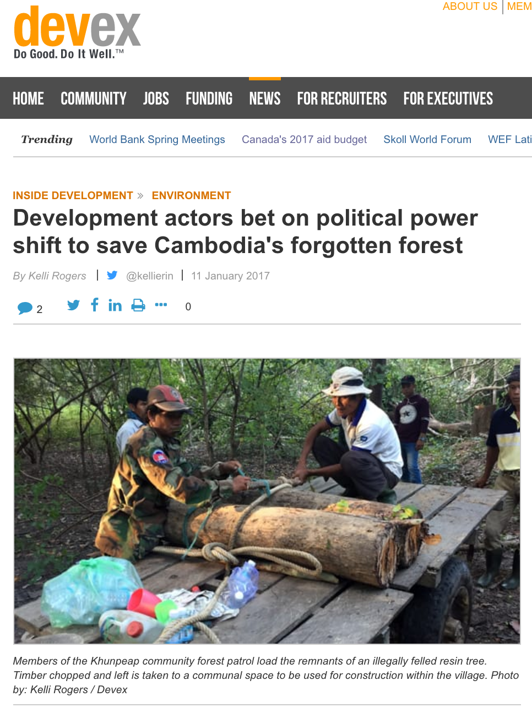The height and width of the screenshot is (713, 532).
Task: Visit Skoll World Forum trending topic
Action: click(x=427, y=140)
